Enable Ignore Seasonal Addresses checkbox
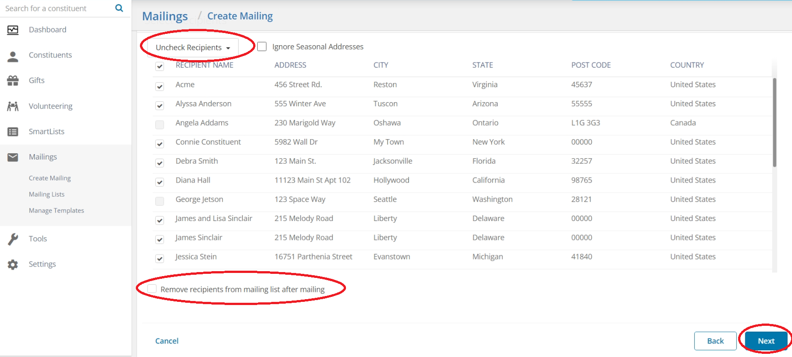 click(x=262, y=47)
